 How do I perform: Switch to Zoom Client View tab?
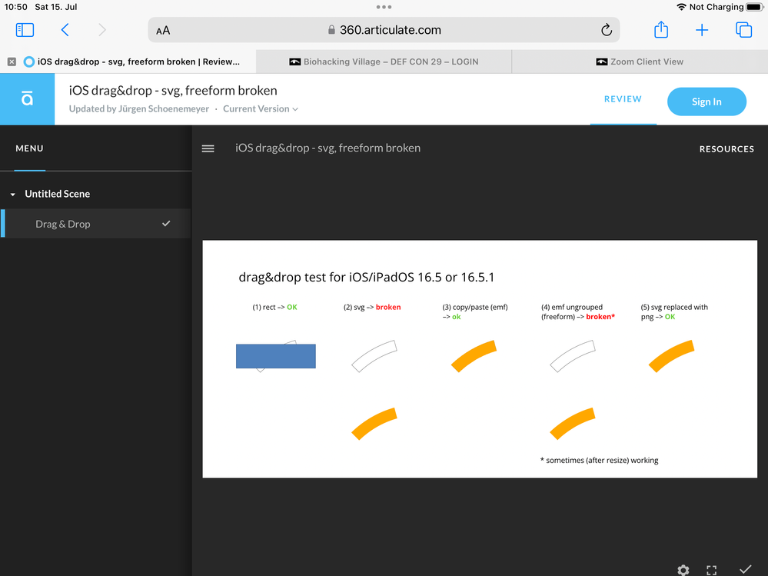(640, 62)
